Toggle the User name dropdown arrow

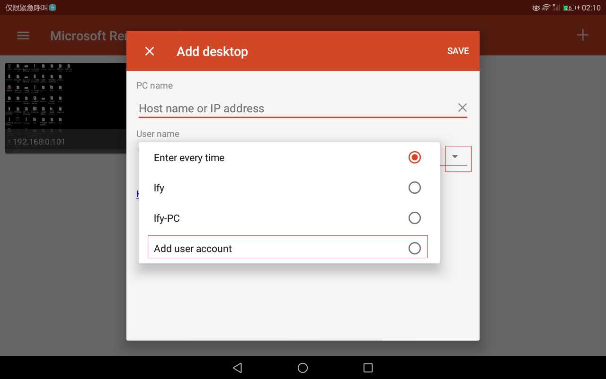pyautogui.click(x=455, y=157)
